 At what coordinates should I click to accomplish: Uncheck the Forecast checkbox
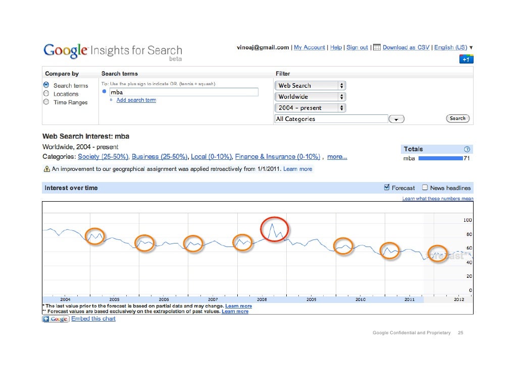click(387, 188)
